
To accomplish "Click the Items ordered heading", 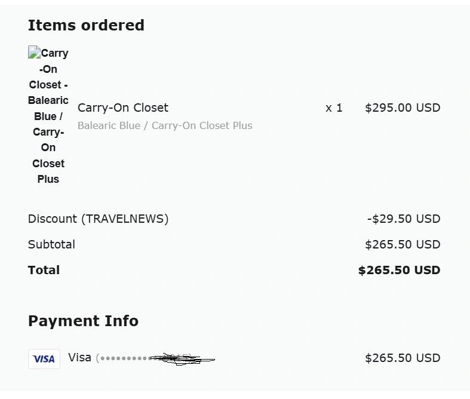I will click(x=86, y=25).
